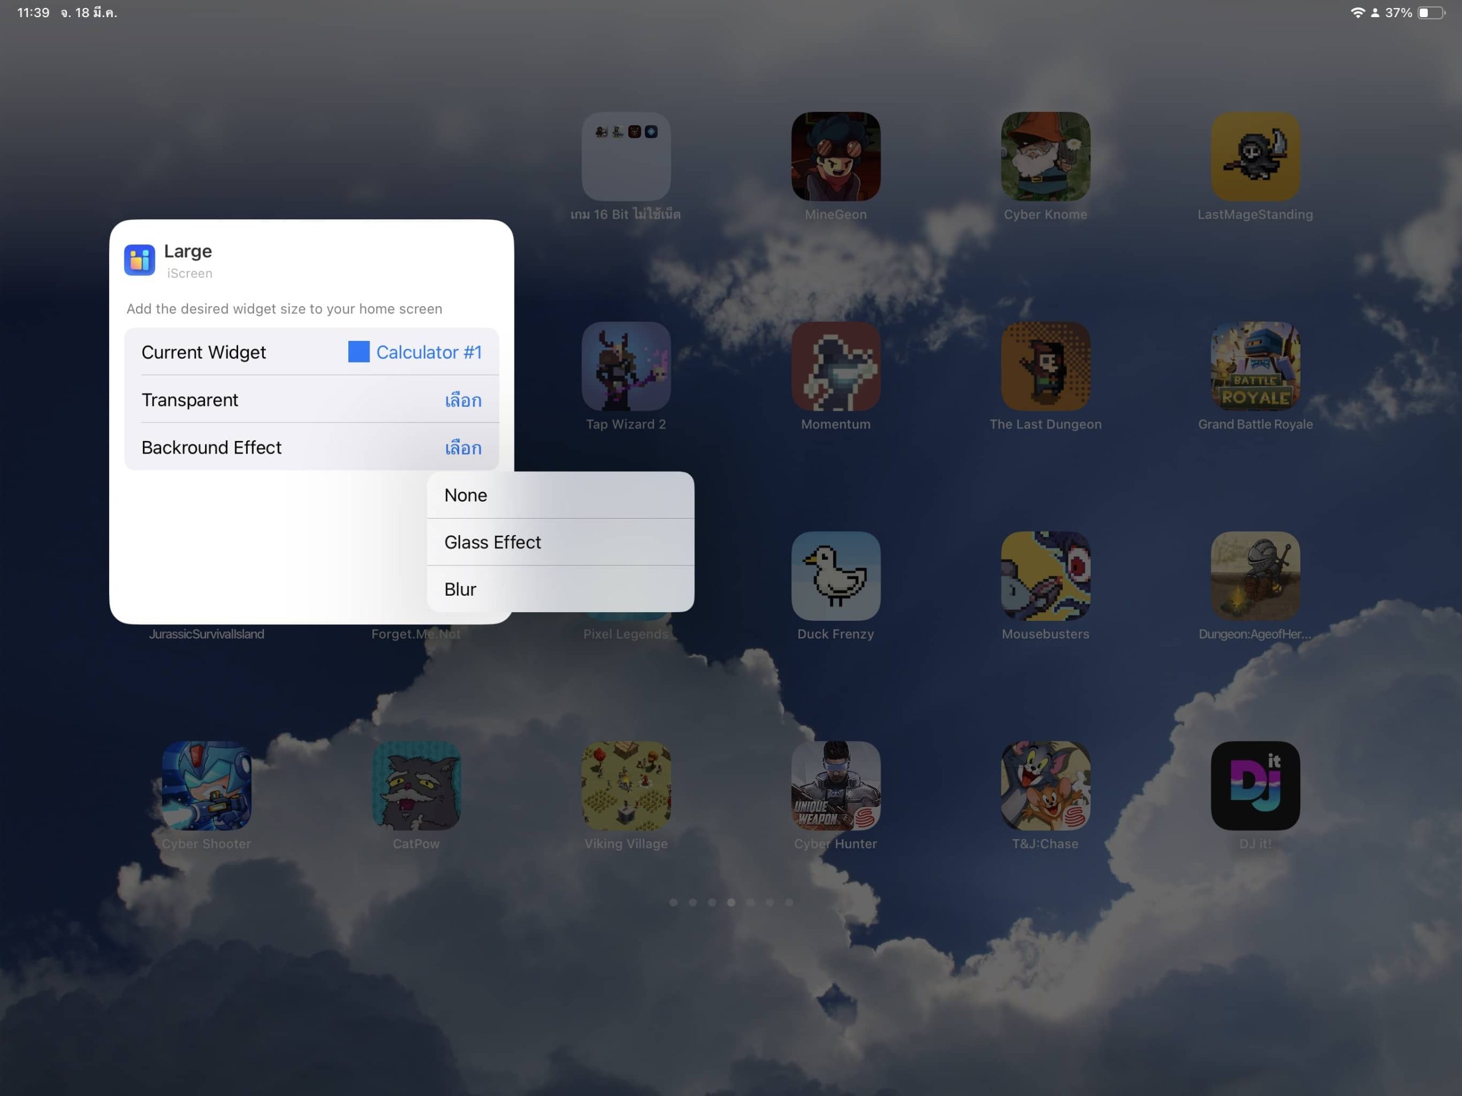Screen dimensions: 1462x1096
Task: Open Duck Frenzy game icon
Action: [836, 576]
